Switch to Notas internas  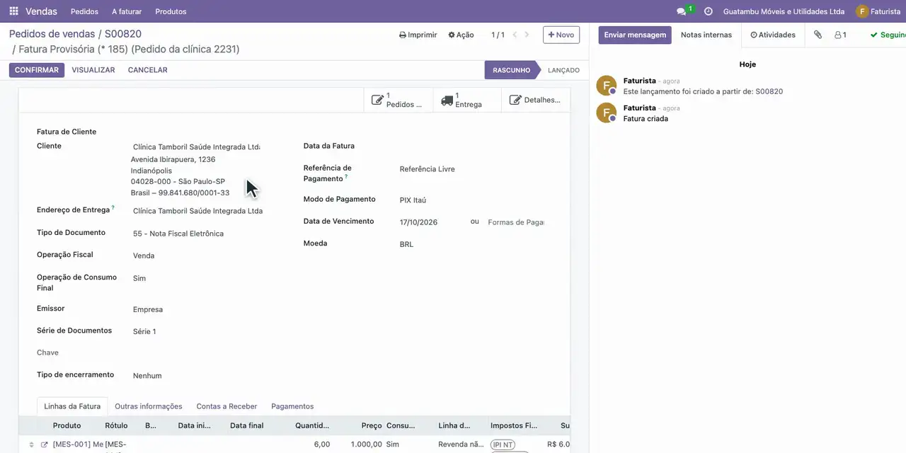[x=706, y=35]
